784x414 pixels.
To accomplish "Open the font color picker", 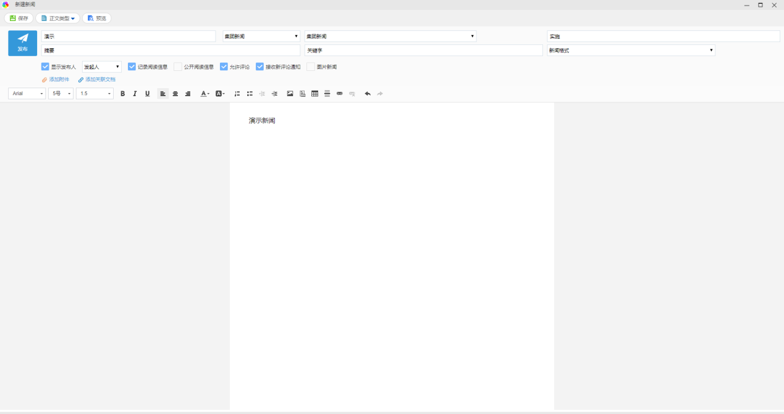I will click(204, 94).
